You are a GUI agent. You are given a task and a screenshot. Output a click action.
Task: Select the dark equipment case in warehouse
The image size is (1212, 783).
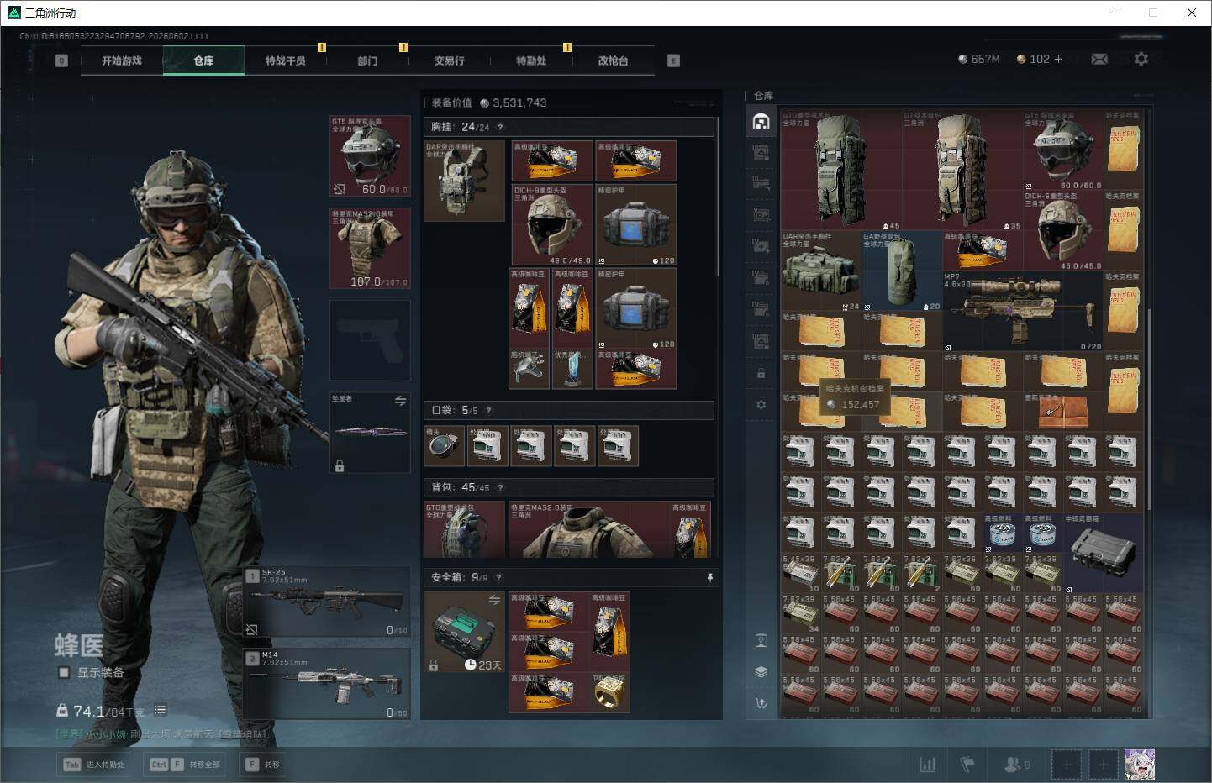coord(1104,554)
